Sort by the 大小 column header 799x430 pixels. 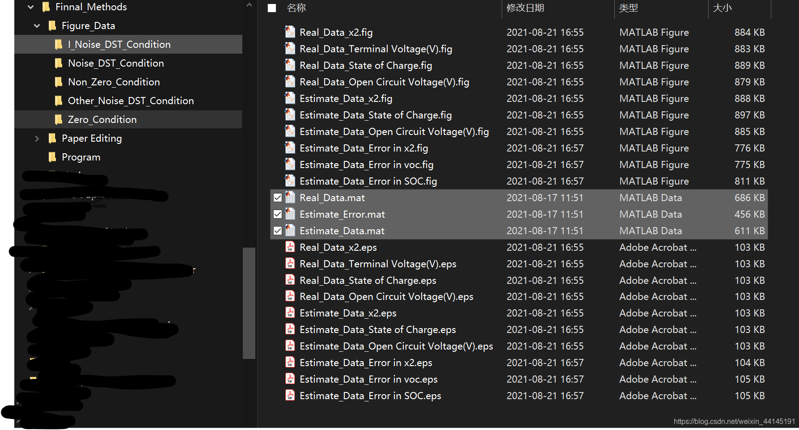pyautogui.click(x=723, y=8)
